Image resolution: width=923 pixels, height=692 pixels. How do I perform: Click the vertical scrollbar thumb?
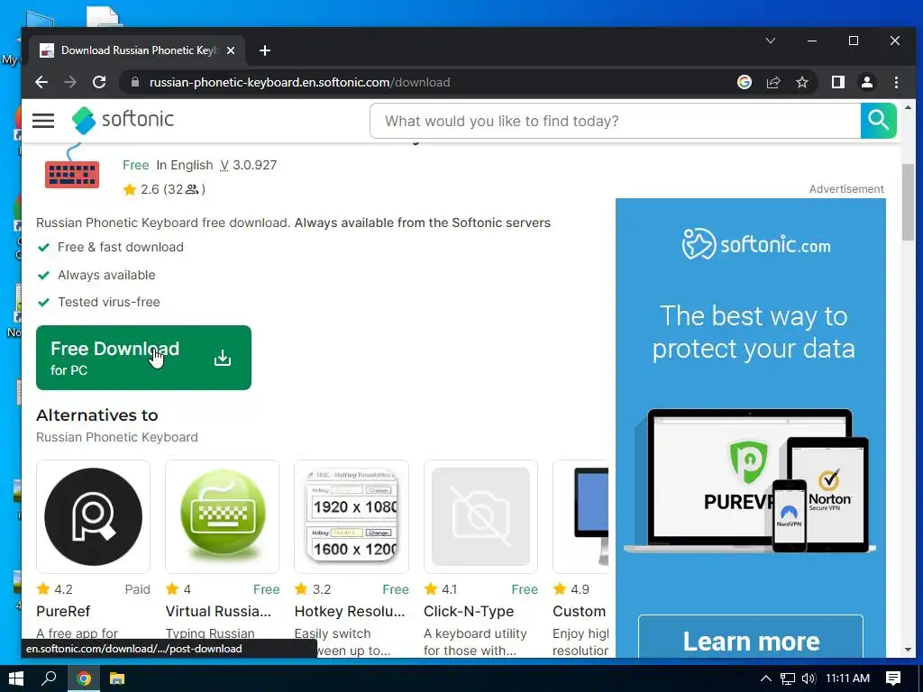coord(908,202)
